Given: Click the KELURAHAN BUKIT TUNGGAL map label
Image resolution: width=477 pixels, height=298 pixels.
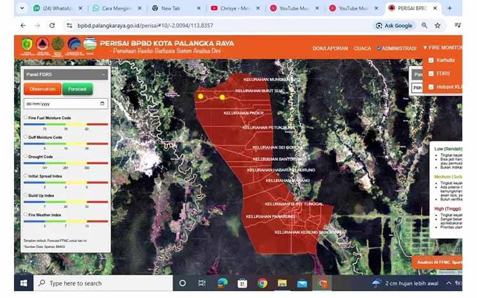Looking at the screenshot, I should point(294,204).
